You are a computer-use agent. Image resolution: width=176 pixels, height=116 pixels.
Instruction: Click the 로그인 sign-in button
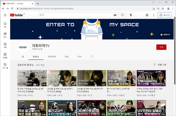pos(164,15)
